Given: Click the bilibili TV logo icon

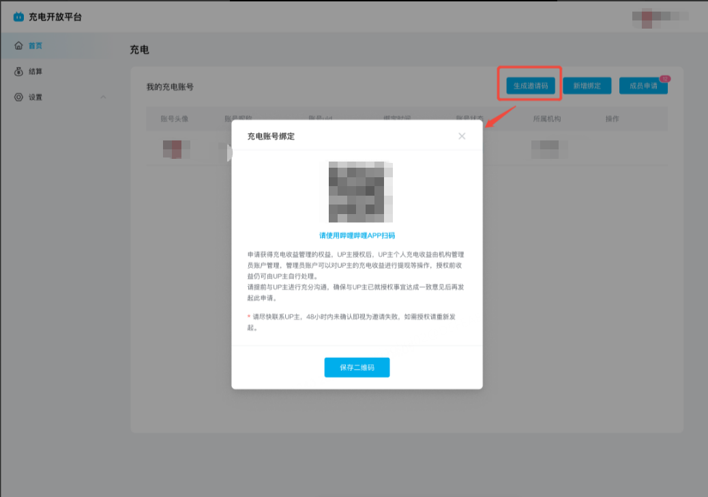Looking at the screenshot, I should tap(18, 17).
